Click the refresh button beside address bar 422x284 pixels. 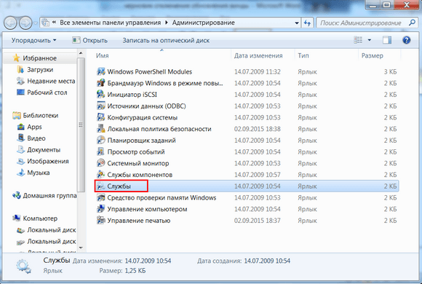click(x=307, y=23)
